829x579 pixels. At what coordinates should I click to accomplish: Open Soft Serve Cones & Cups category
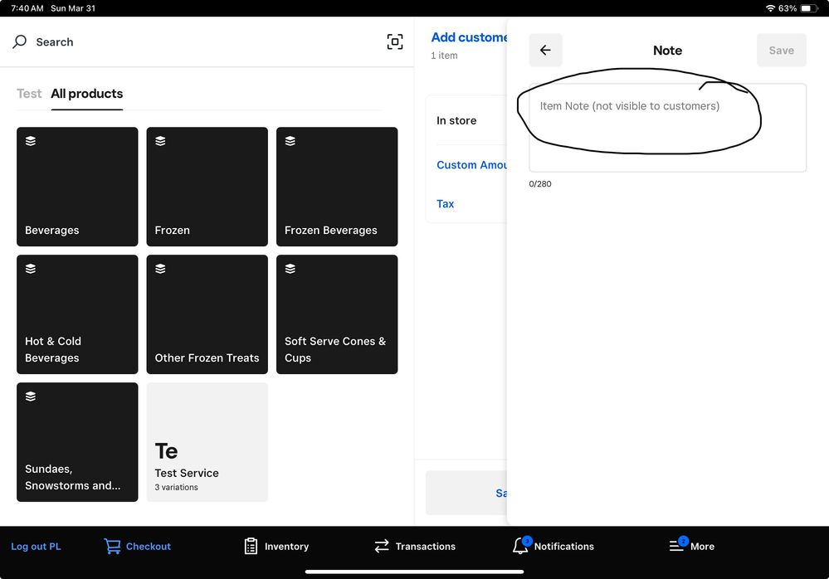pyautogui.click(x=336, y=314)
